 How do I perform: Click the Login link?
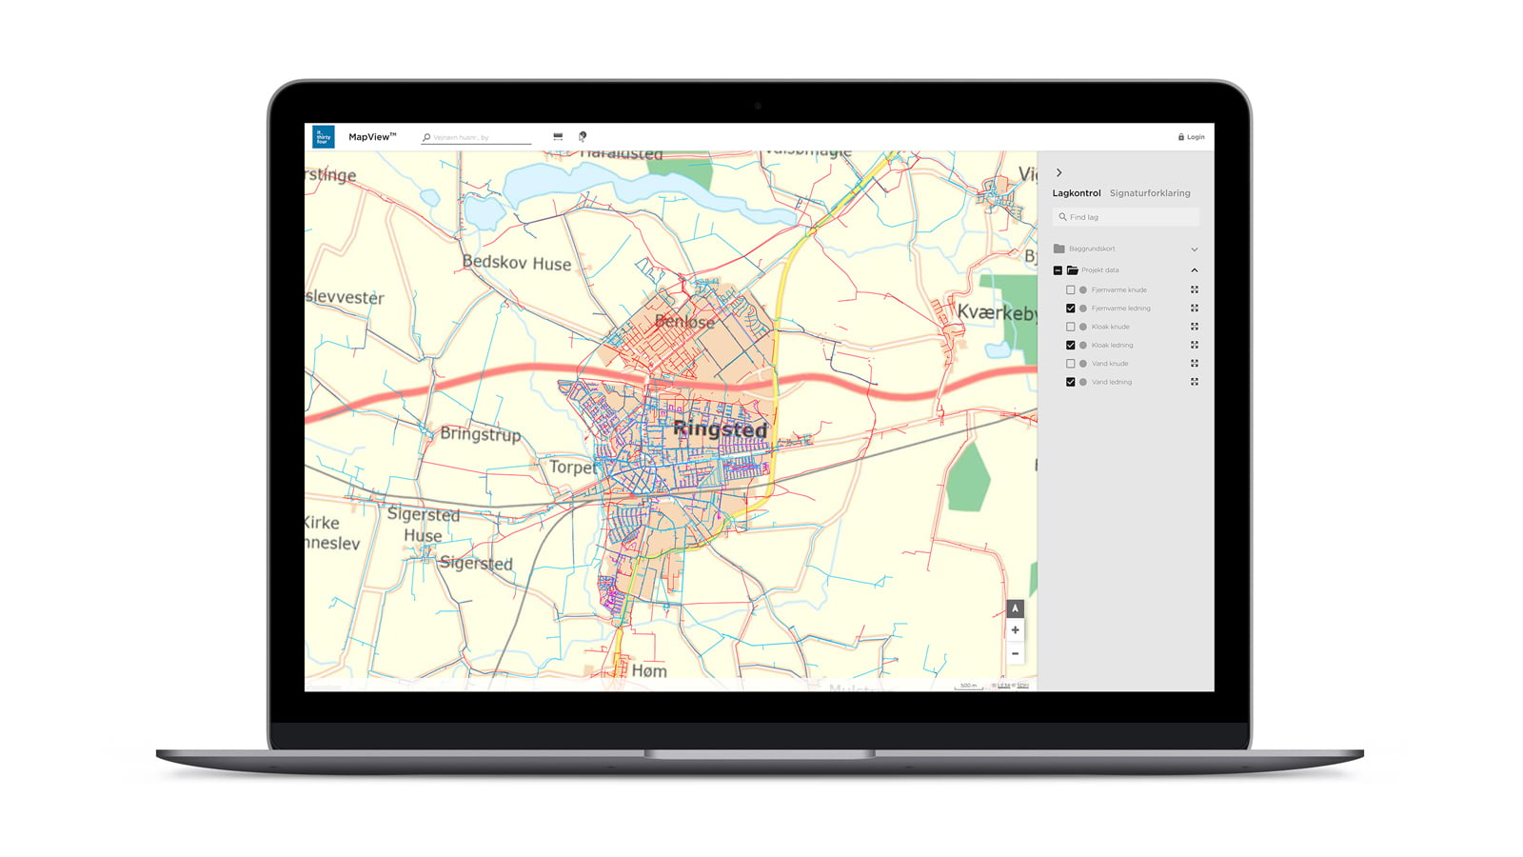click(x=1191, y=137)
